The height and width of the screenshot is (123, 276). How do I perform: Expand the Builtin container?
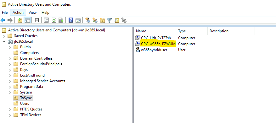pos(10,47)
